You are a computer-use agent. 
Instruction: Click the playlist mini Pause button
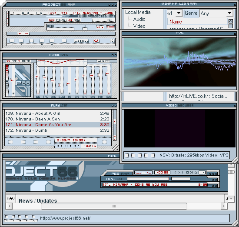click(66, 146)
